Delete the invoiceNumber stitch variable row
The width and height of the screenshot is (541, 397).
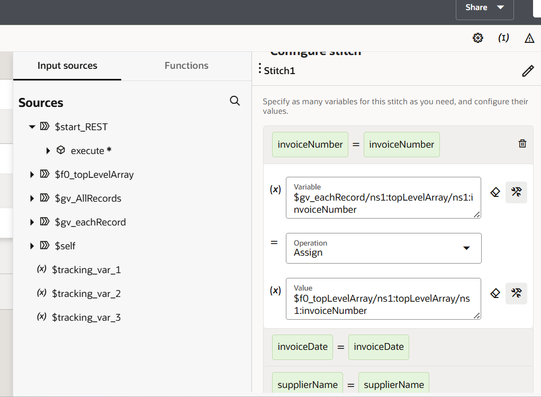522,144
